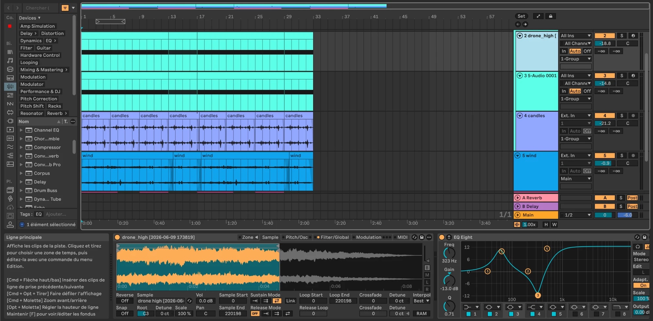The height and width of the screenshot is (321, 653).
Task: Toggle Post on A Reverb return
Action: click(632, 198)
